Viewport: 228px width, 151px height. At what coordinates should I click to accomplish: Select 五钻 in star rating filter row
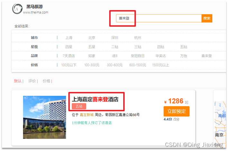coord(184,47)
